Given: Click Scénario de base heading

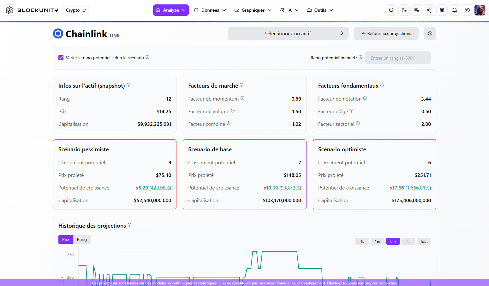Looking at the screenshot, I should [210, 149].
